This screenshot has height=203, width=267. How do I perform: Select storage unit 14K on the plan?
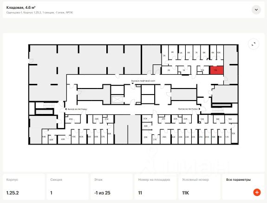click(x=218, y=119)
